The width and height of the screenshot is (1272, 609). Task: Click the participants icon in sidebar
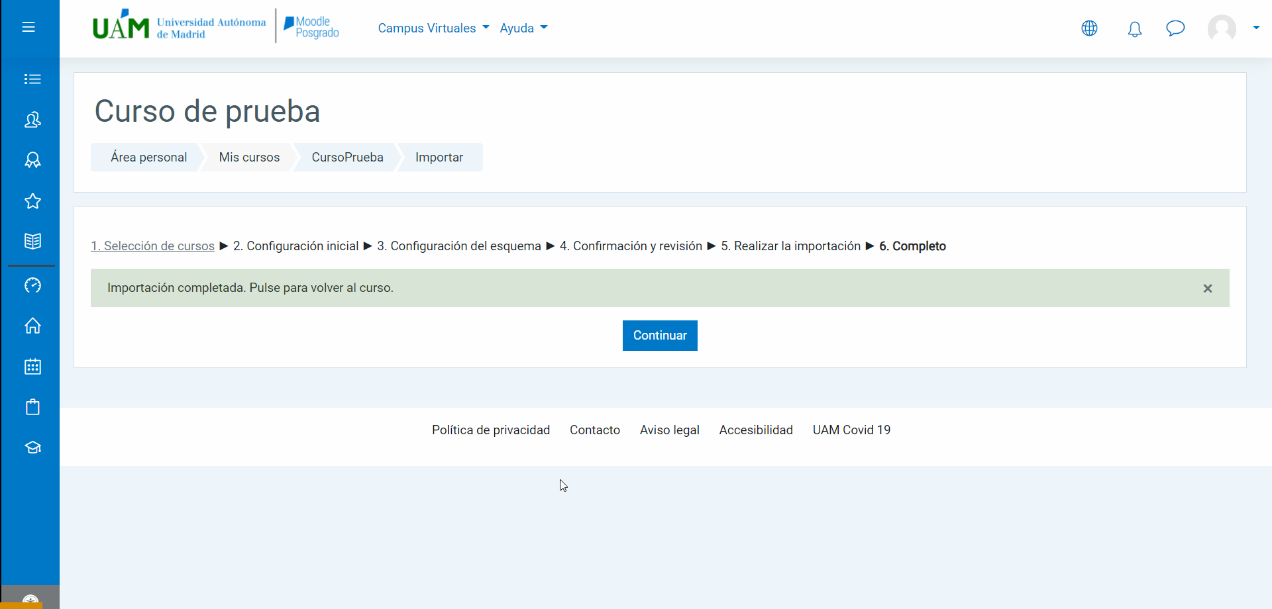tap(32, 120)
